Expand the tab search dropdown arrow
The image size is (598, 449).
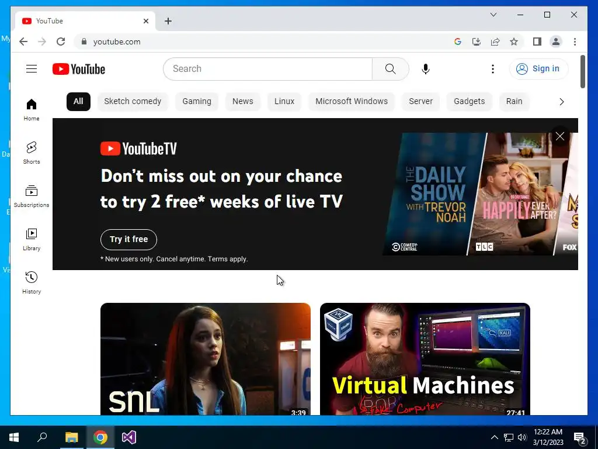(493, 15)
